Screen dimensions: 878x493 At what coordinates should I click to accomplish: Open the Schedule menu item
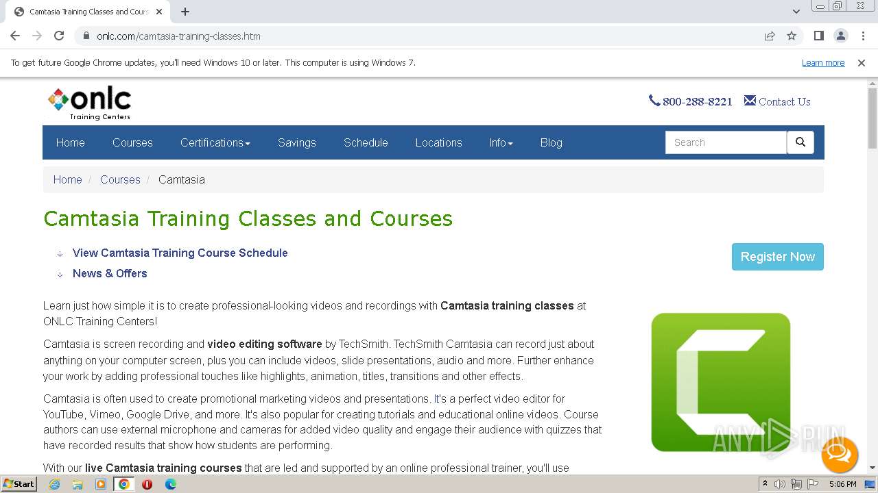(366, 142)
